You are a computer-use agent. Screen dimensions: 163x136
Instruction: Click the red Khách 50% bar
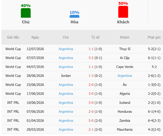click(123, 12)
